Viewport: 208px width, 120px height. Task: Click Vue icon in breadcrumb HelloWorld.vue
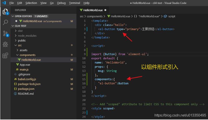click(x=109, y=16)
